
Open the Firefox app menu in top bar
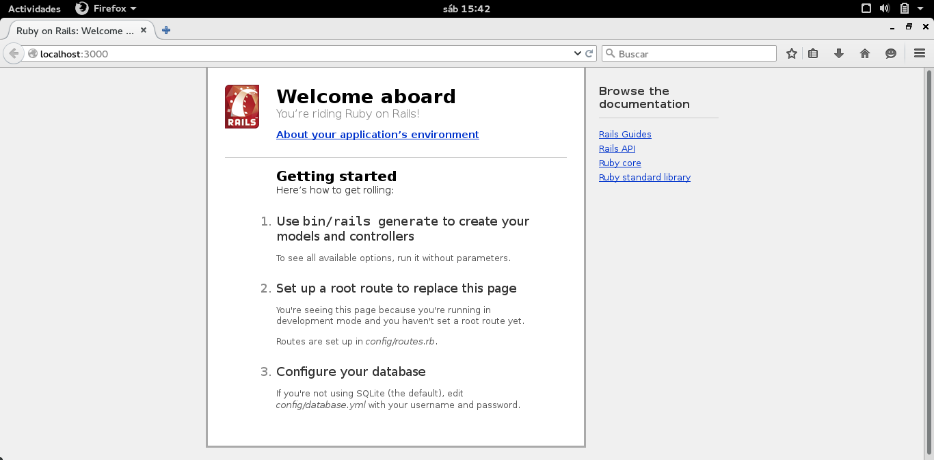coord(106,9)
